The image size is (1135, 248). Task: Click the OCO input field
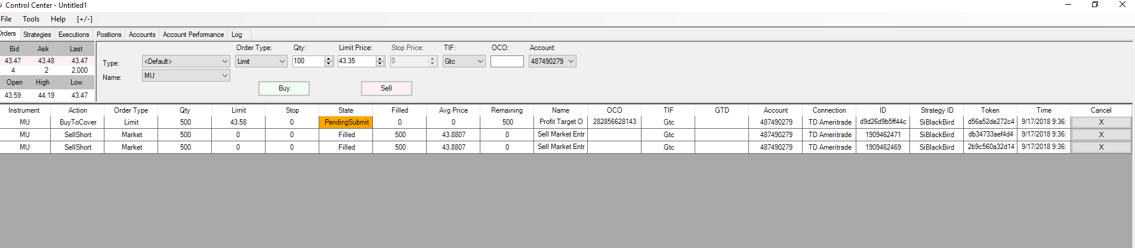[x=507, y=61]
